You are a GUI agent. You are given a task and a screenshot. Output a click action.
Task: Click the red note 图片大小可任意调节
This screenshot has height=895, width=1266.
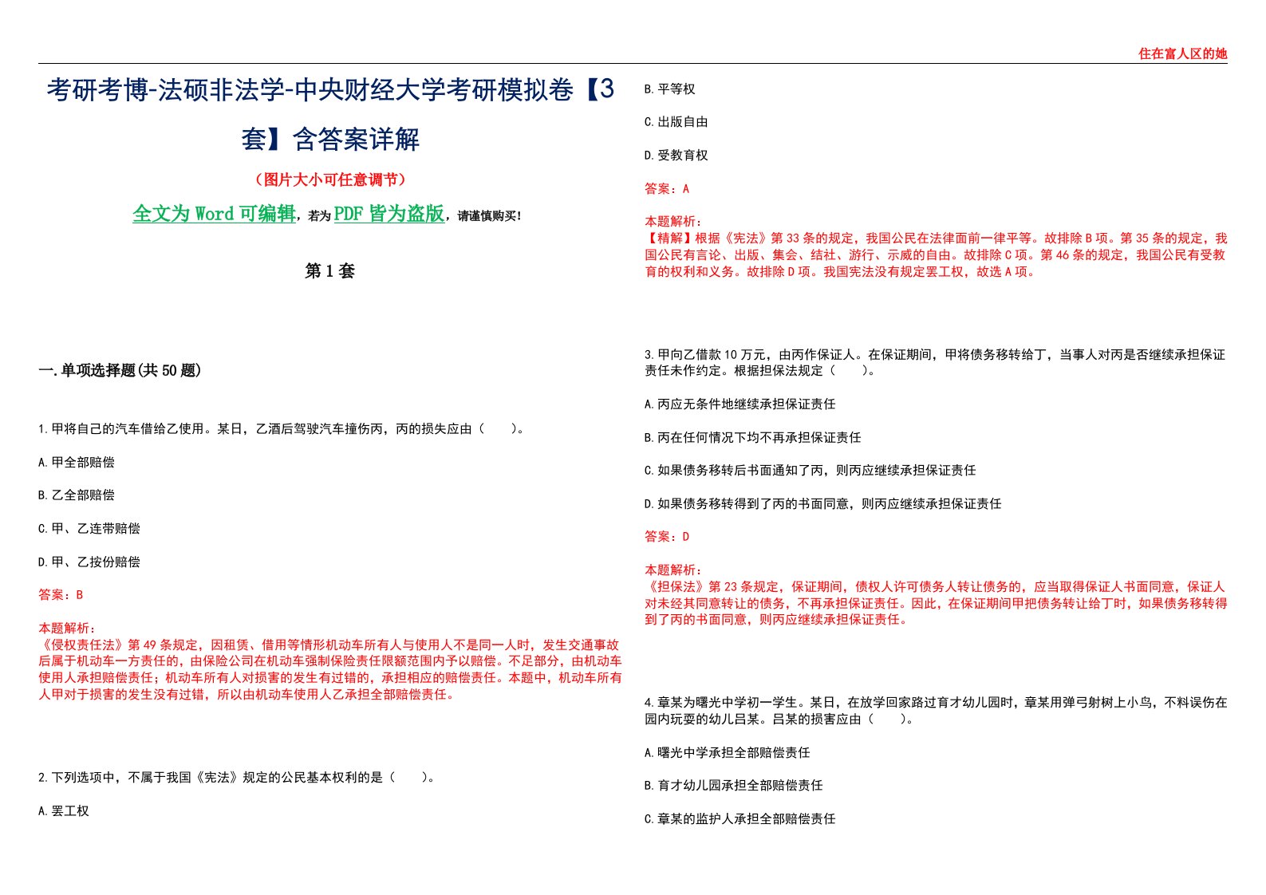(330, 180)
